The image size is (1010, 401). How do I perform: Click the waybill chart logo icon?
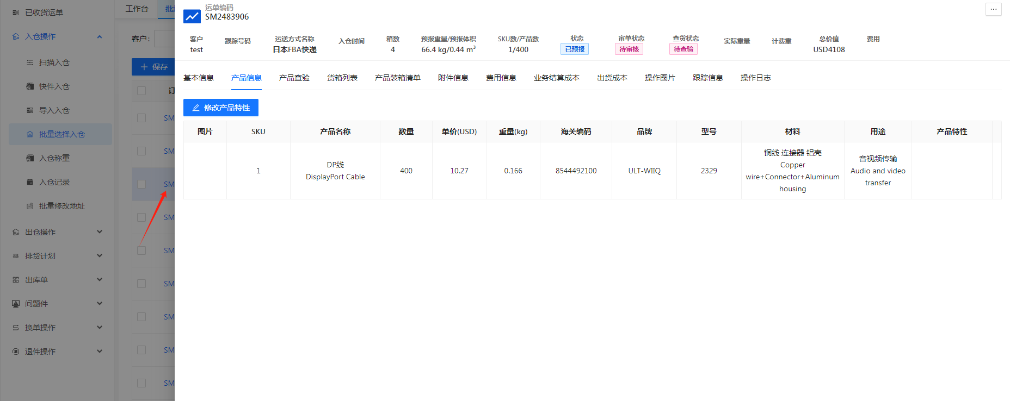[192, 16]
